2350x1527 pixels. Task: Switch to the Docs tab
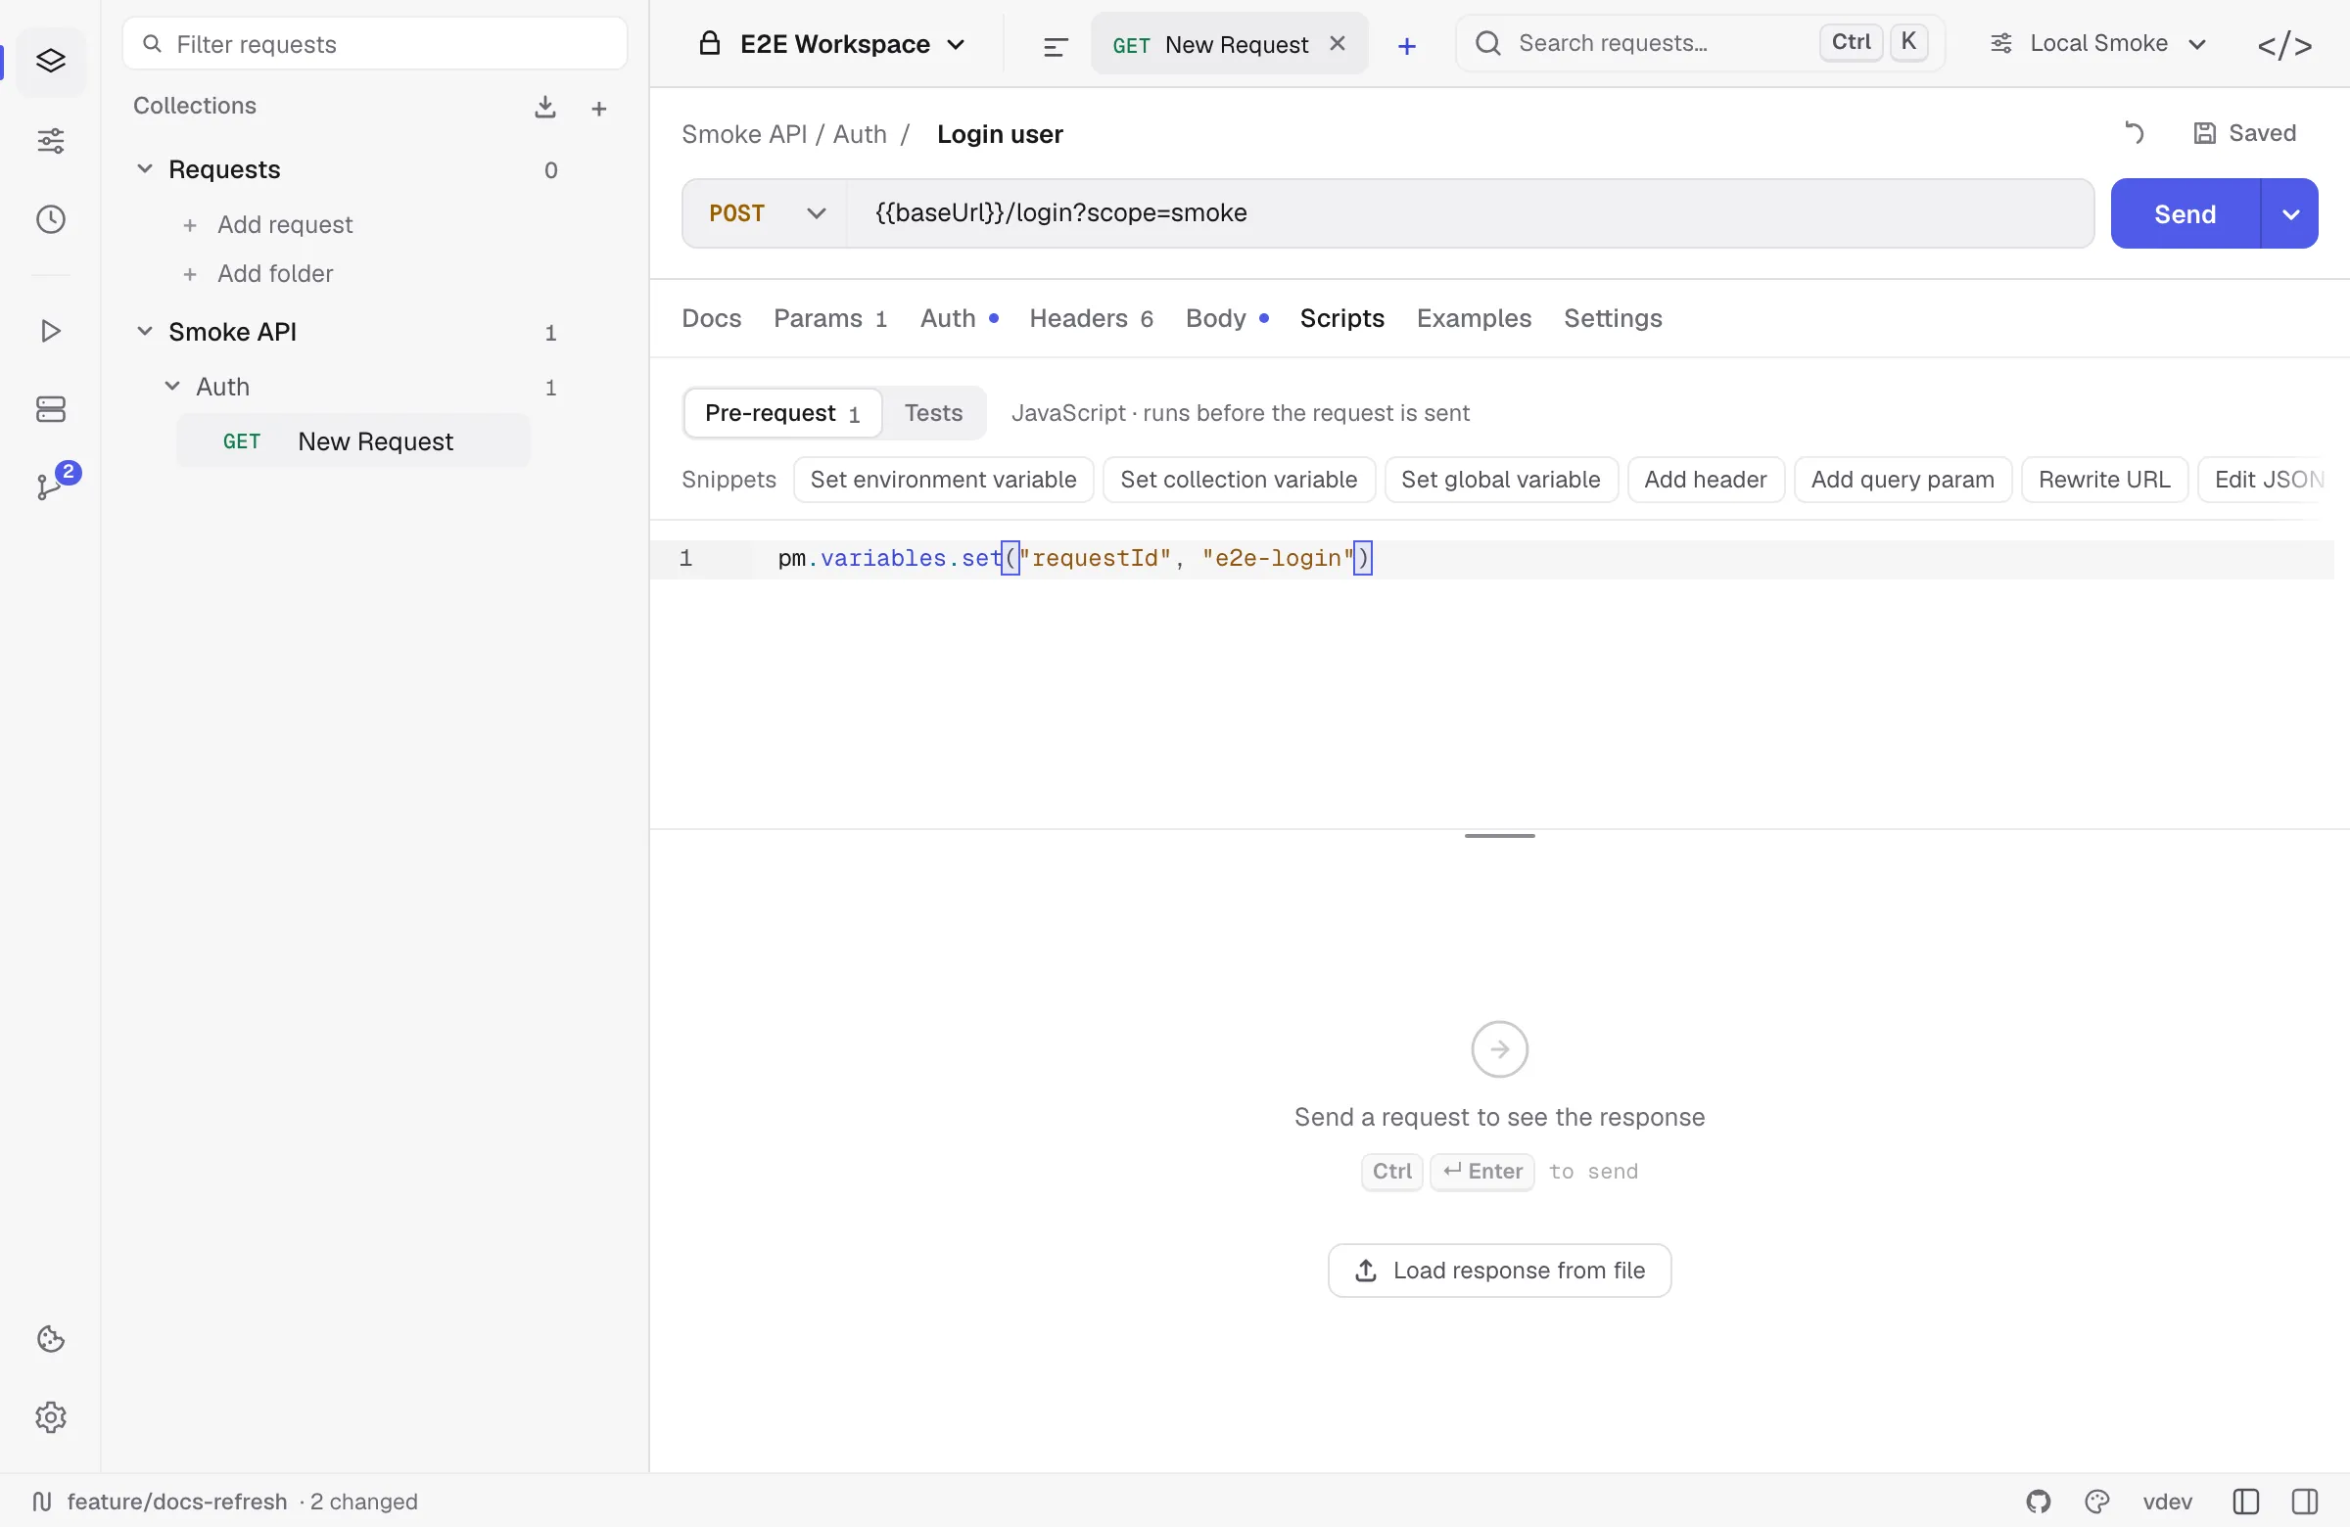tap(711, 318)
